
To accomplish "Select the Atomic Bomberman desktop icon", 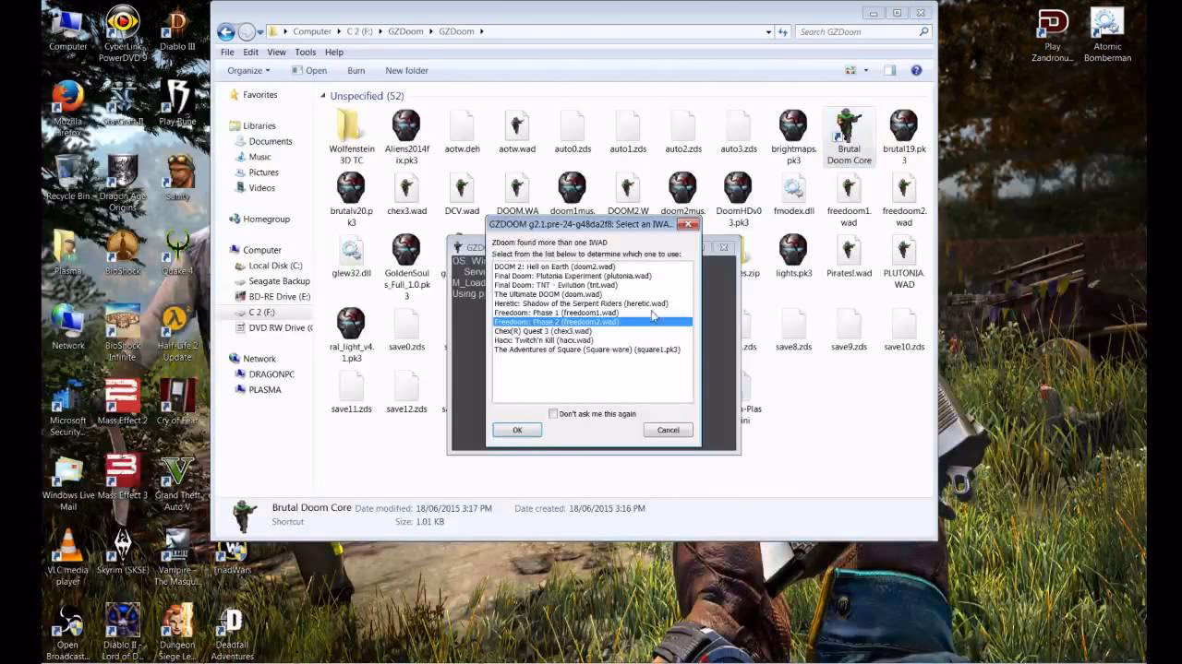I will (x=1107, y=35).
